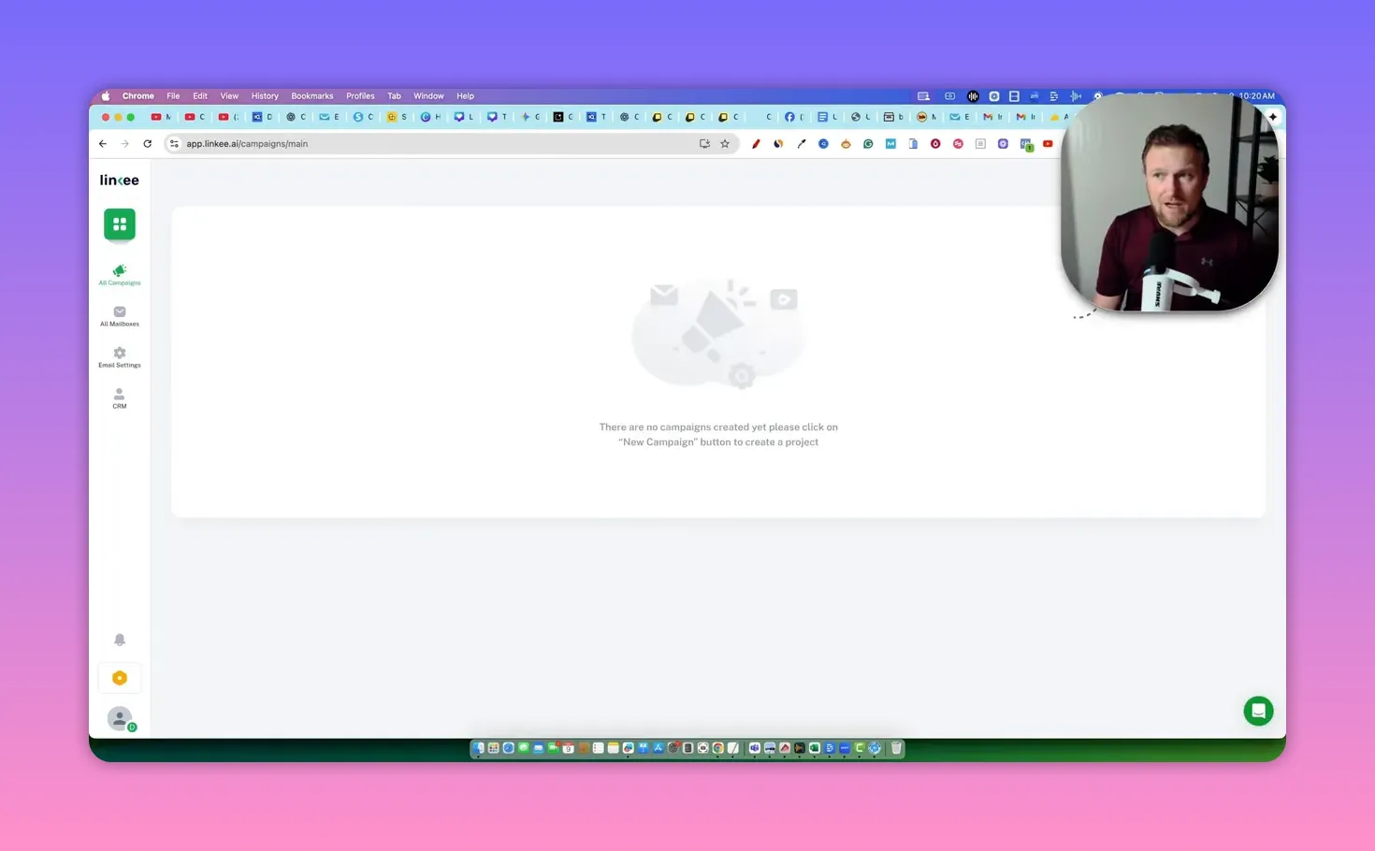Go to All Campaigns in sidebar
This screenshot has height=851, width=1375.
[119, 274]
